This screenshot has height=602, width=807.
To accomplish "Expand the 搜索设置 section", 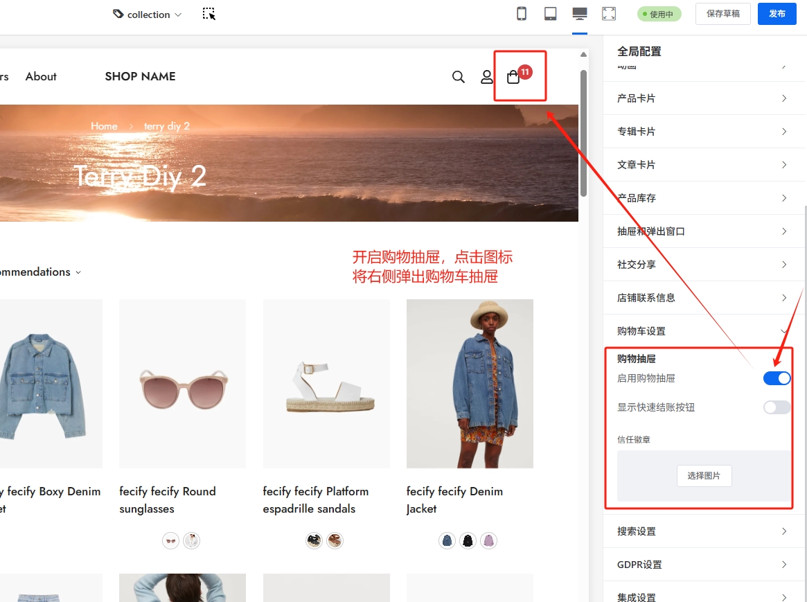I will point(703,531).
